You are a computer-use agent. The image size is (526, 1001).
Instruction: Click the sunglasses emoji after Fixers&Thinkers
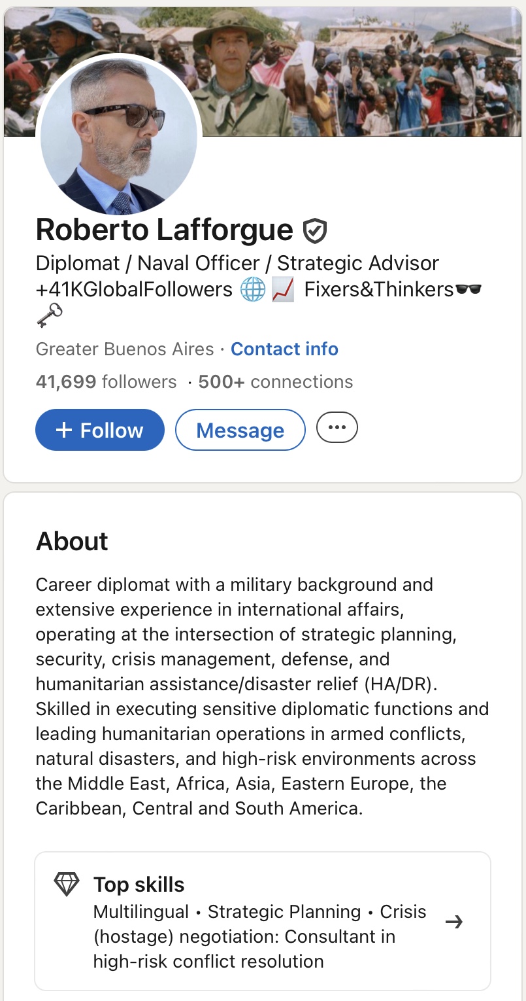point(468,289)
